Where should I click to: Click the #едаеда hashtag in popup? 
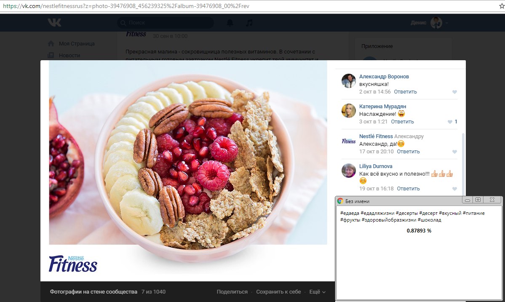350,213
